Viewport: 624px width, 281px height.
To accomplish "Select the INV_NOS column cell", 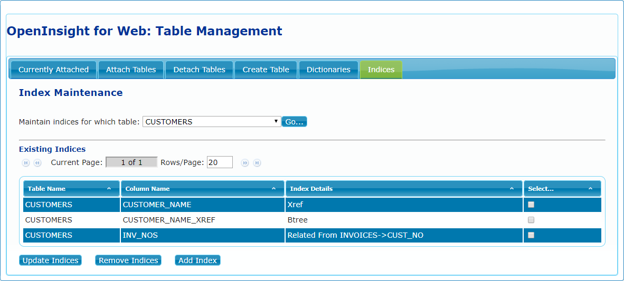I will coord(203,235).
